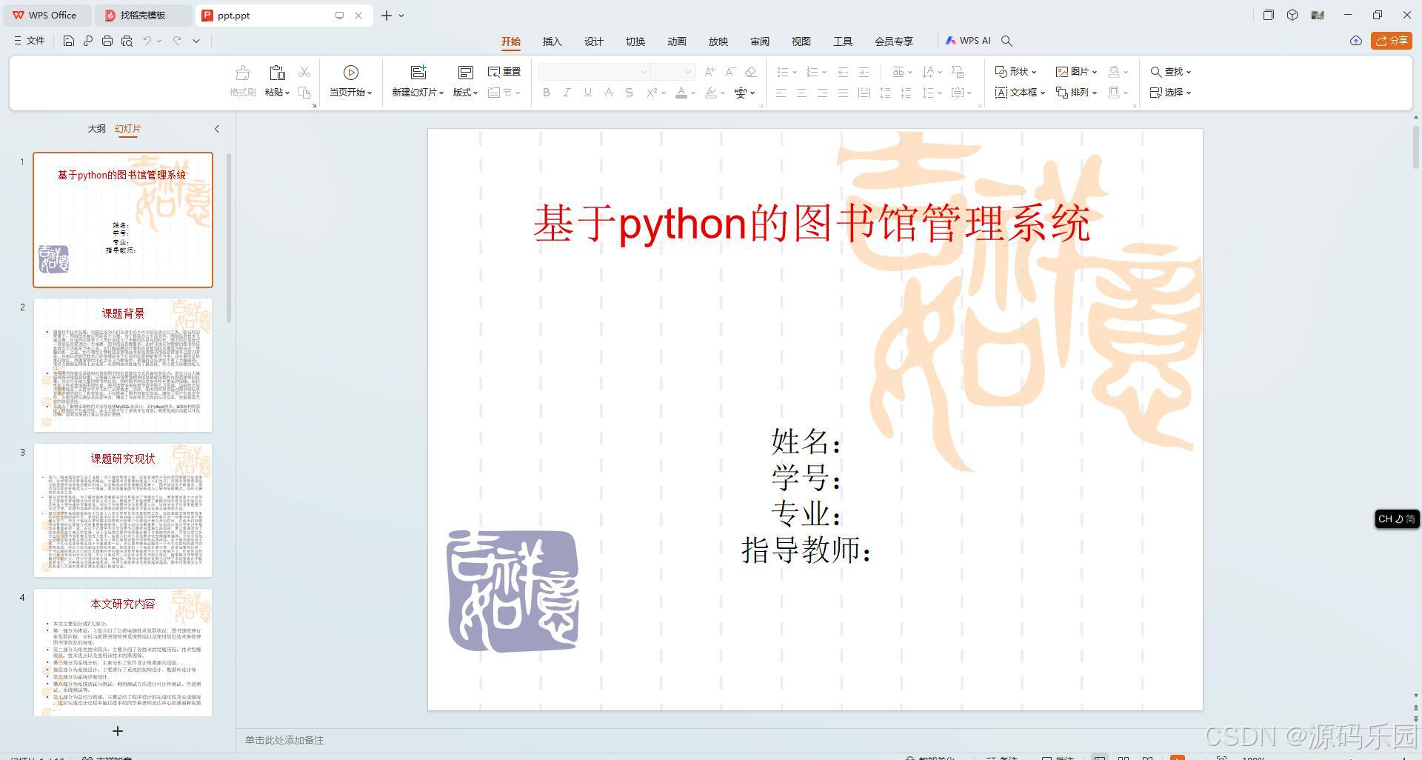Toggle italic formatting

(x=567, y=93)
